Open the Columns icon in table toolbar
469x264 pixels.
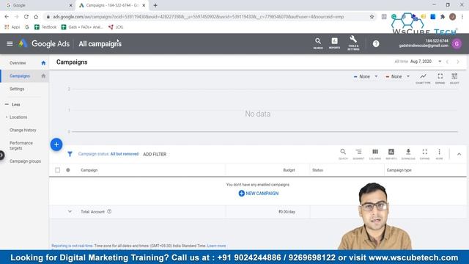pyautogui.click(x=375, y=154)
